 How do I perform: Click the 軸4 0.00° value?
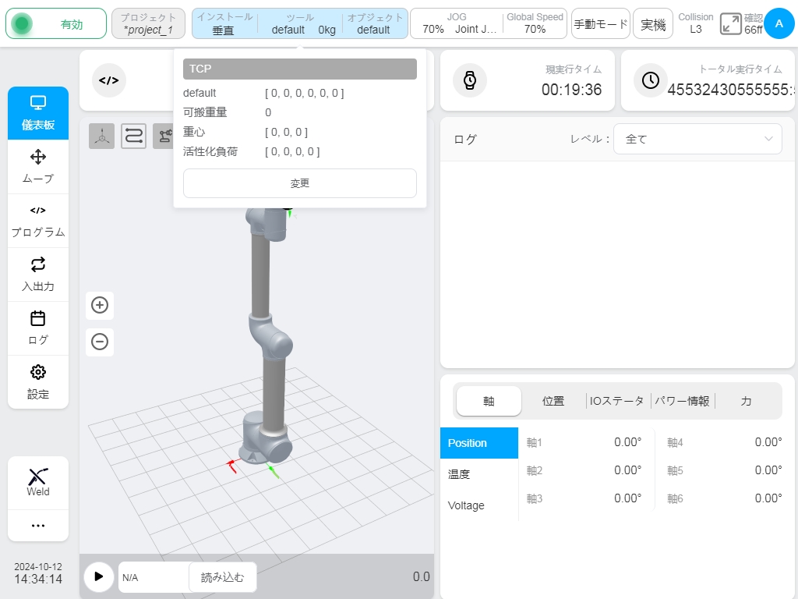[x=768, y=442]
